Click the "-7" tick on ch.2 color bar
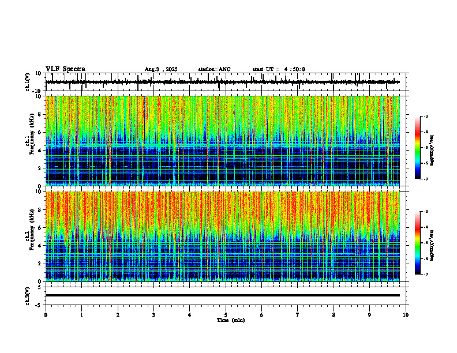 [x=426, y=274]
